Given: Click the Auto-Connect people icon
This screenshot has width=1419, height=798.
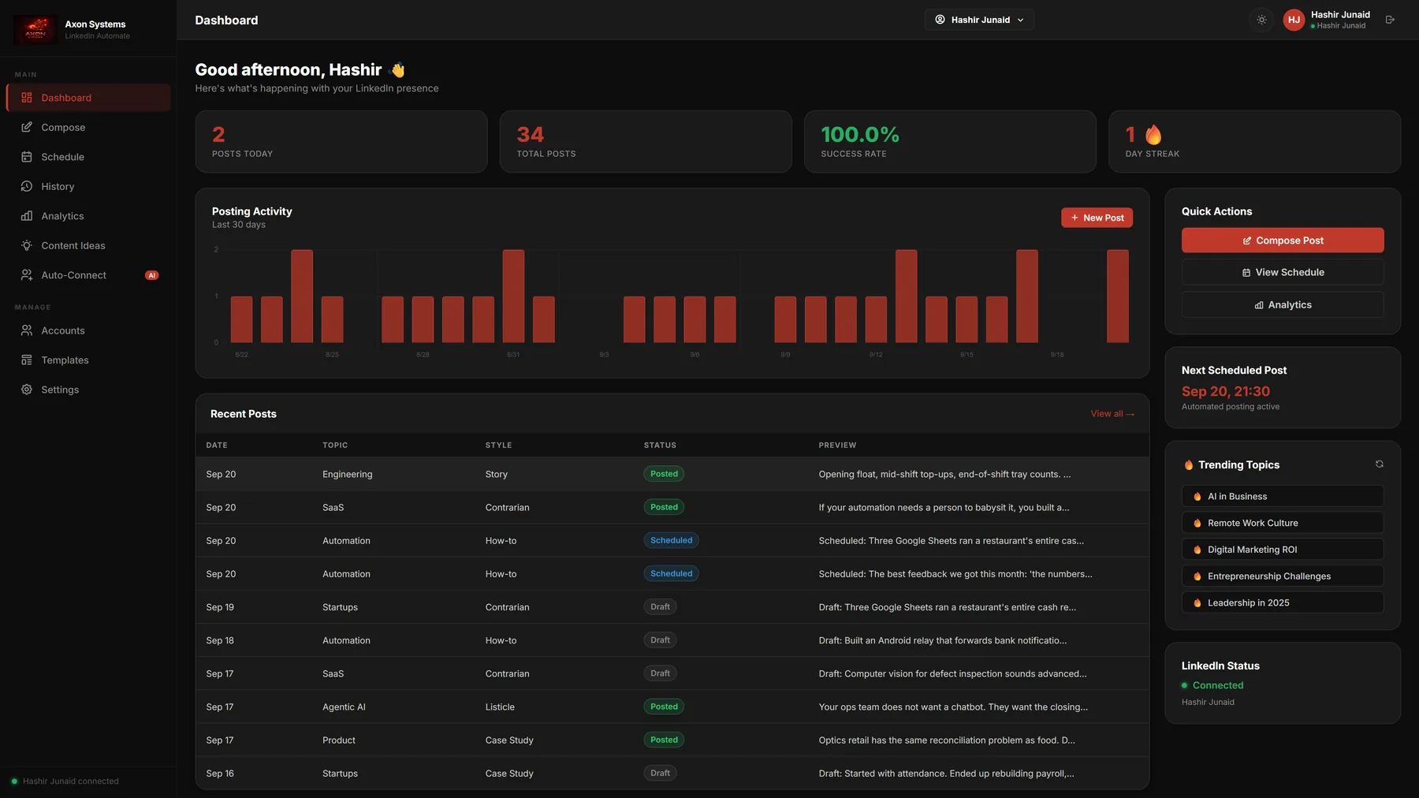Looking at the screenshot, I should (27, 275).
